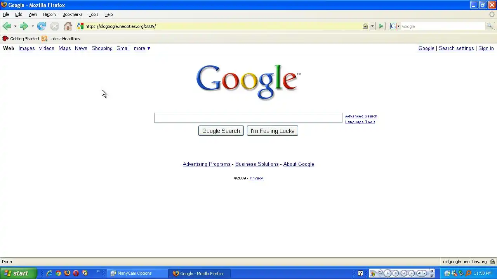Click the Sign in link
Screen dimensions: 497x279
(x=486, y=48)
